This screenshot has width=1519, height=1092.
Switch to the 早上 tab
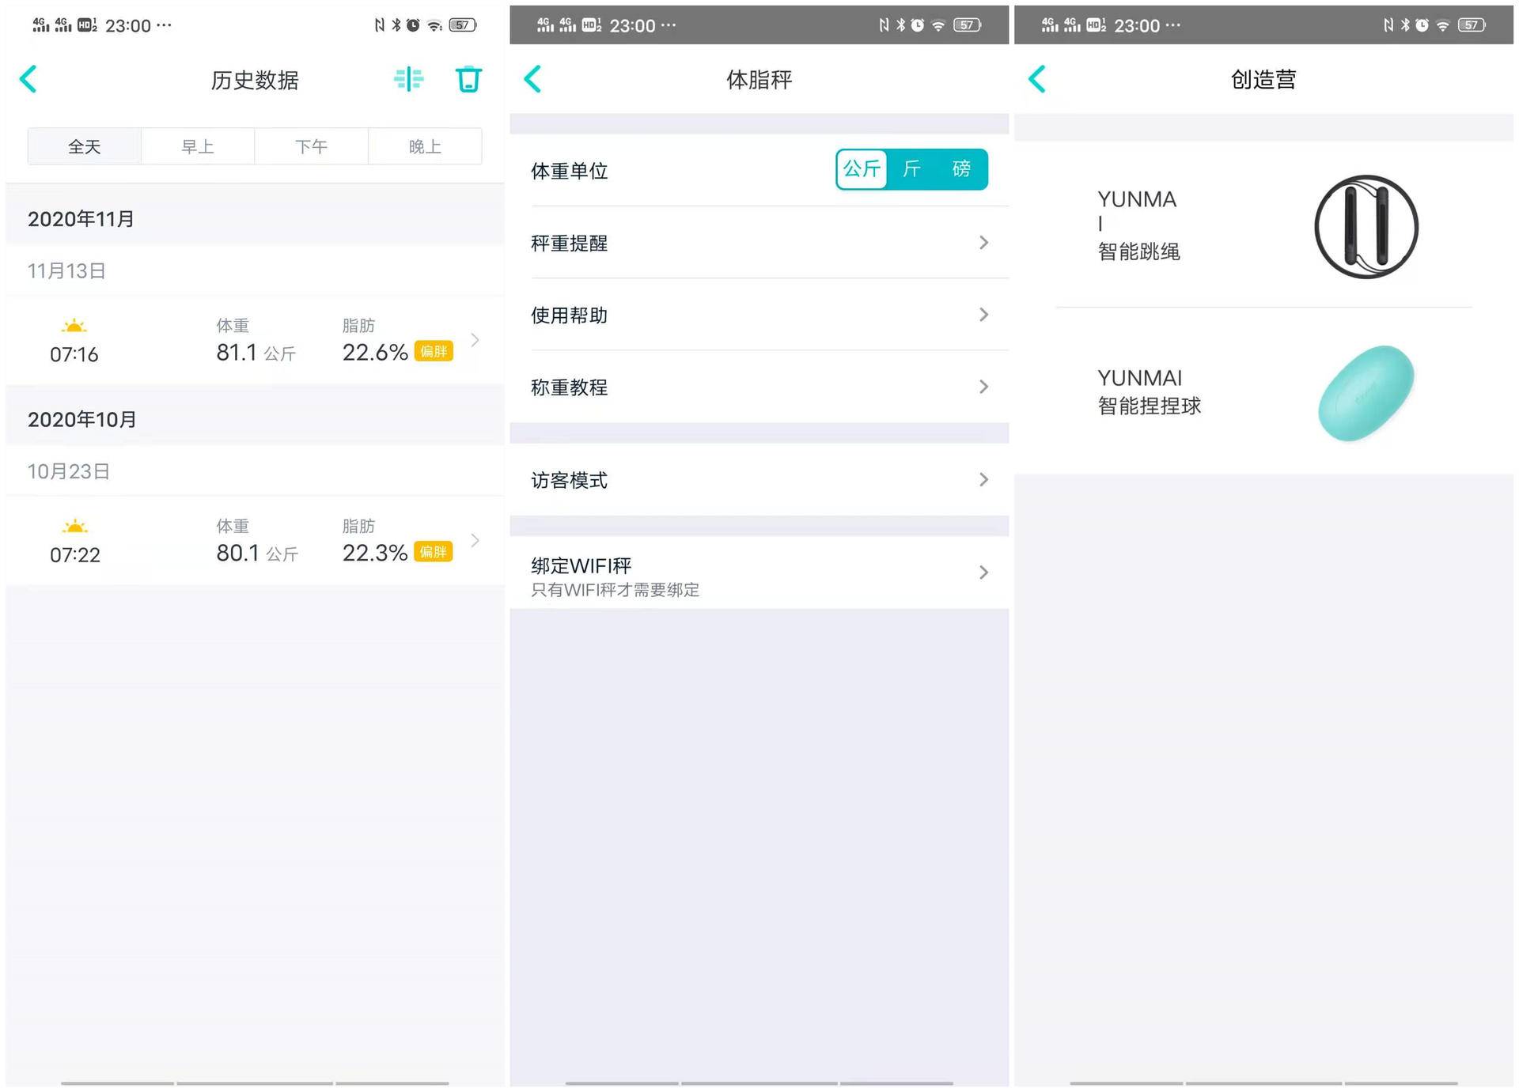point(198,146)
